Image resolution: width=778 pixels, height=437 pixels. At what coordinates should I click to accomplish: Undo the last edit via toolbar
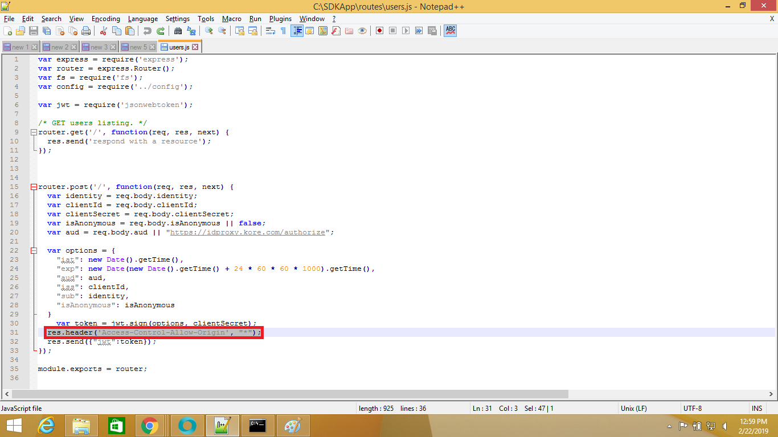pos(147,31)
